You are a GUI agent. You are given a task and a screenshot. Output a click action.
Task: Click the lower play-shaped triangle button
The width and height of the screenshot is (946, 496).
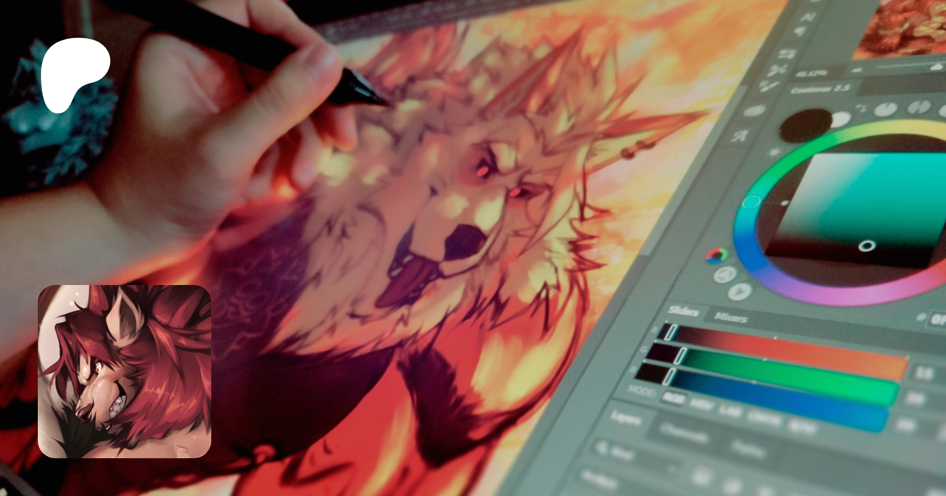click(740, 291)
